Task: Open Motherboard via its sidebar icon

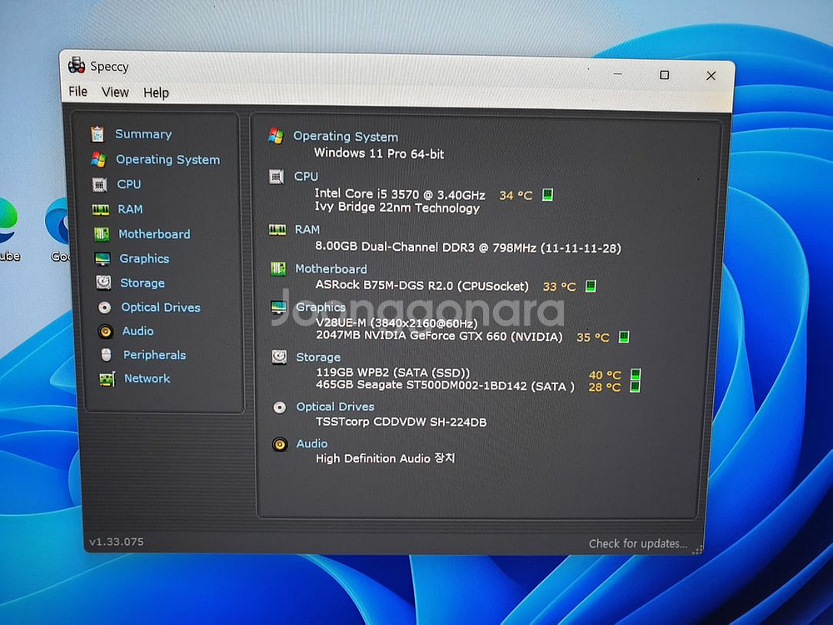Action: [x=102, y=235]
